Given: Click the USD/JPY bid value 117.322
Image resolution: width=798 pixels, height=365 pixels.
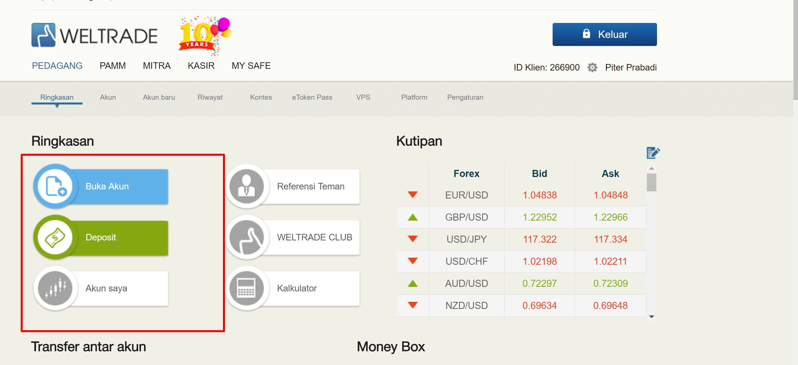Looking at the screenshot, I should (x=540, y=239).
